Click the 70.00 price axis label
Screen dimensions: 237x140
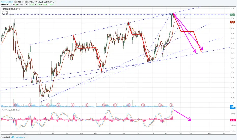click(232, 19)
